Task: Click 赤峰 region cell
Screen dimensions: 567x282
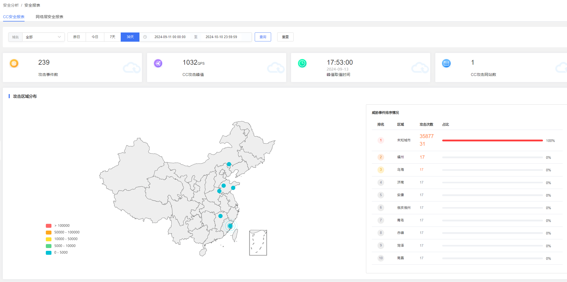Action: 401,233
